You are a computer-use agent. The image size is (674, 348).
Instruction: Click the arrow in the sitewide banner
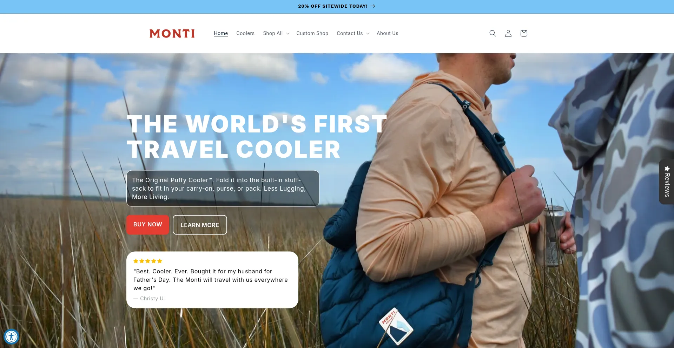point(373,6)
